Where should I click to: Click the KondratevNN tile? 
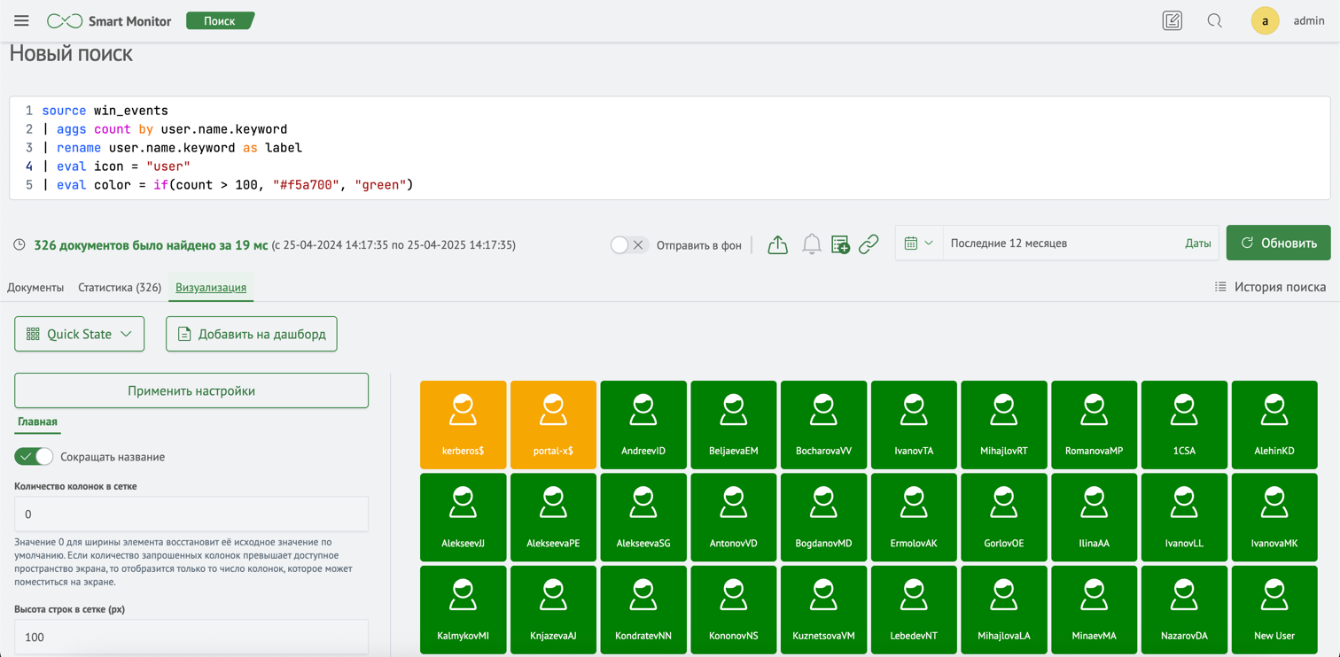pos(643,609)
